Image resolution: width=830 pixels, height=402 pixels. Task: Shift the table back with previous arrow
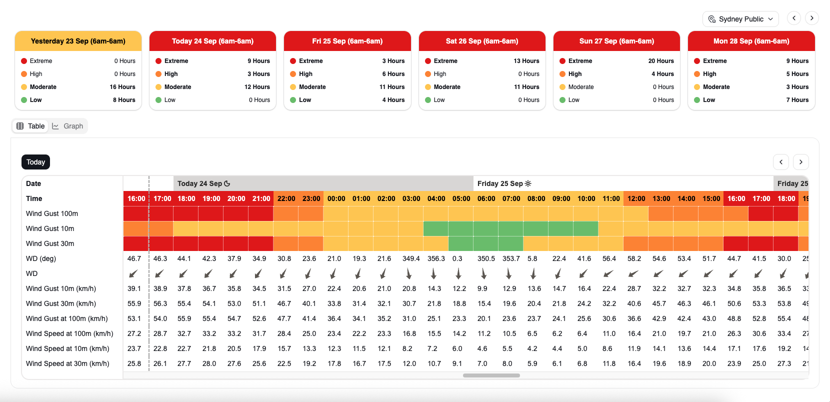click(781, 162)
